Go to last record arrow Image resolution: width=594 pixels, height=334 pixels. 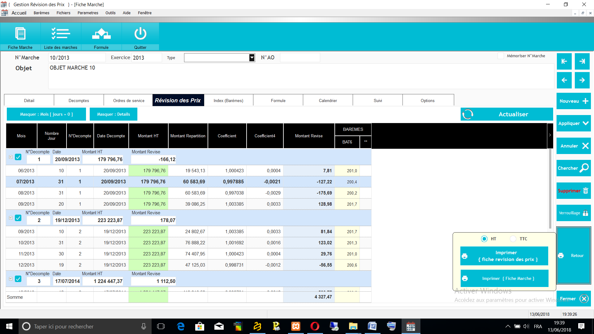tap(582, 61)
